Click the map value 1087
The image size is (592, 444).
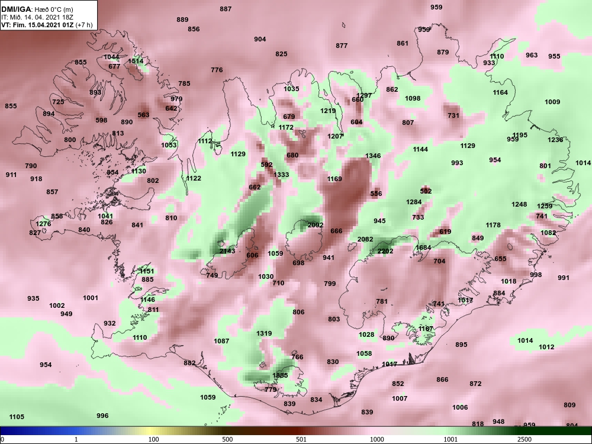pos(221,341)
